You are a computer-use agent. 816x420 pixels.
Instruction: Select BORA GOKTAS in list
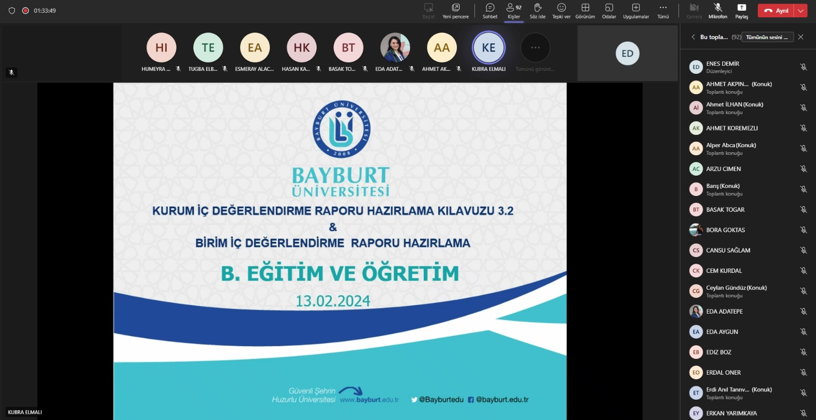(x=748, y=230)
